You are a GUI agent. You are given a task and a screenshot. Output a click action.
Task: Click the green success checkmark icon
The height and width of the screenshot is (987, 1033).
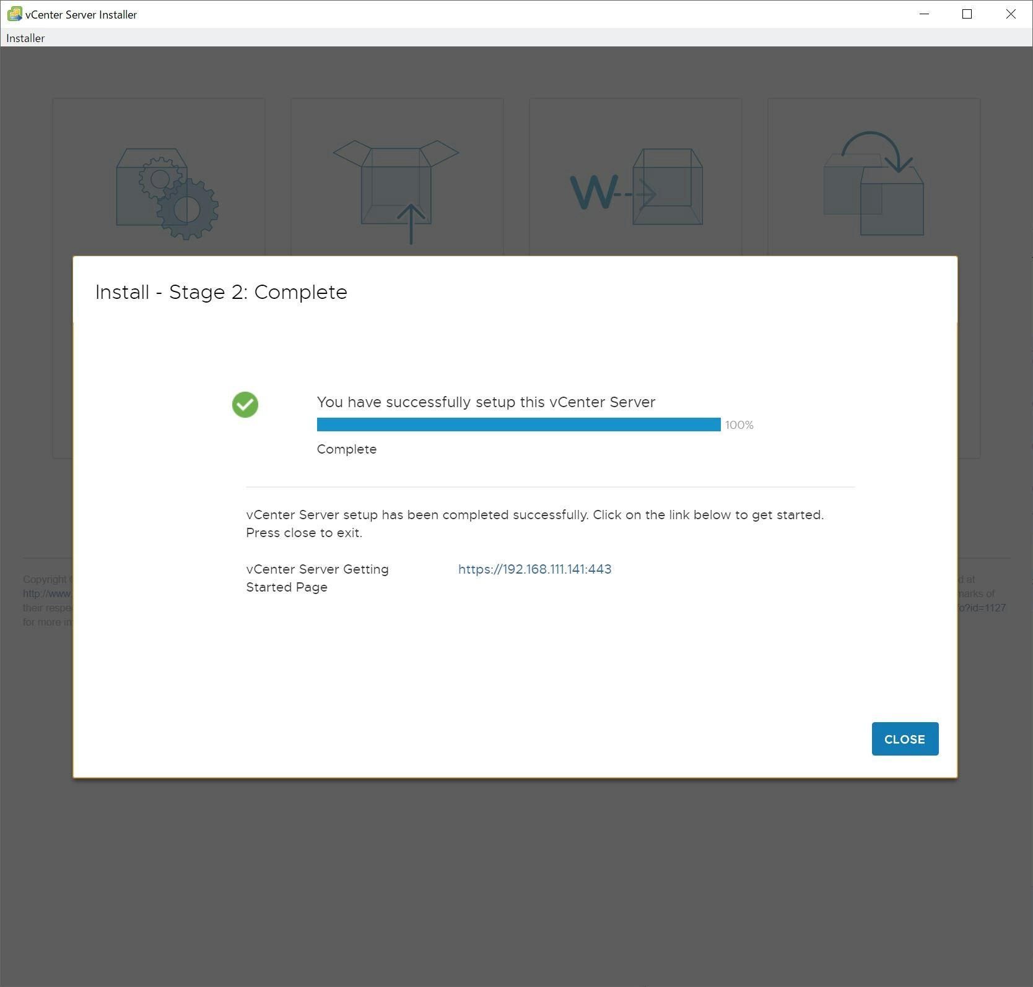pyautogui.click(x=245, y=405)
